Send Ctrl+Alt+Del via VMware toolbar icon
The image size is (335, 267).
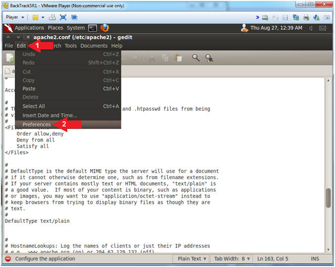52,17
